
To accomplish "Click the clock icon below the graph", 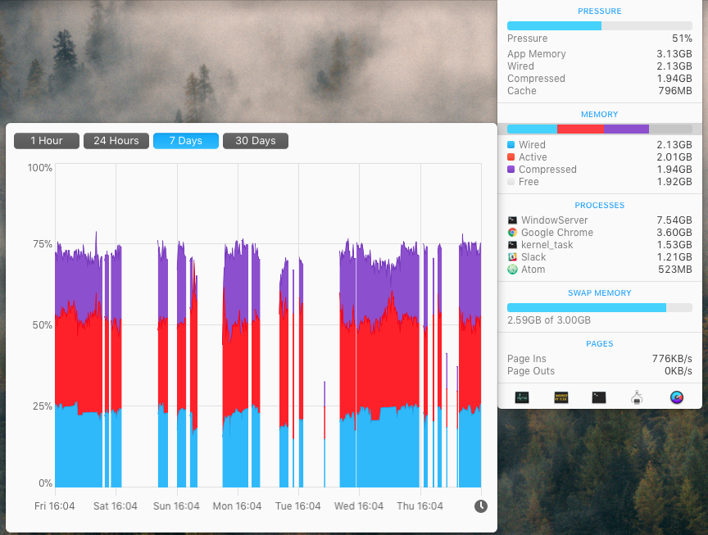I will (481, 506).
